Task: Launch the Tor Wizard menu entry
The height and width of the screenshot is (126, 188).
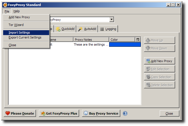Action: [x=26, y=25]
